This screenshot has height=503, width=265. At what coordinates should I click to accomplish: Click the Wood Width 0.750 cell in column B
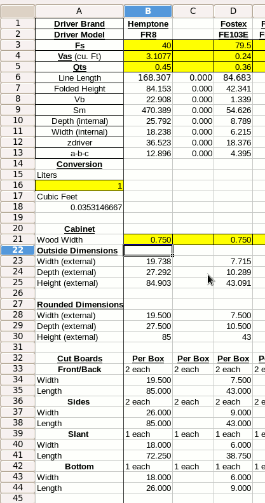[148, 239]
